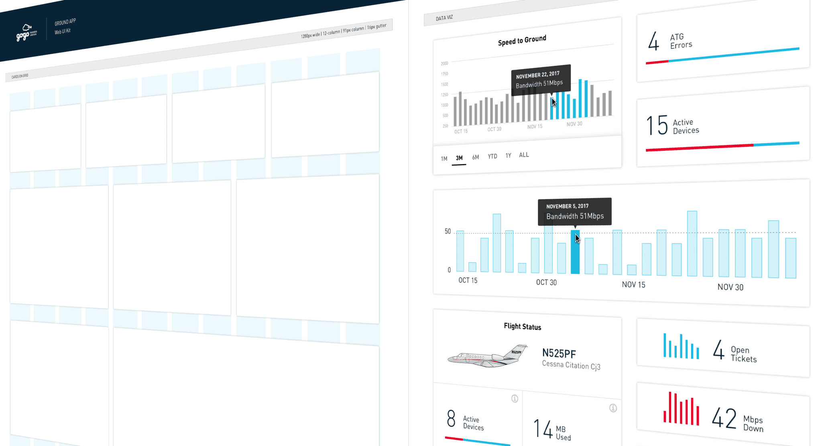This screenshot has width=822, height=446.
Task: Click info icon on MB Used tile
Action: coord(613,408)
